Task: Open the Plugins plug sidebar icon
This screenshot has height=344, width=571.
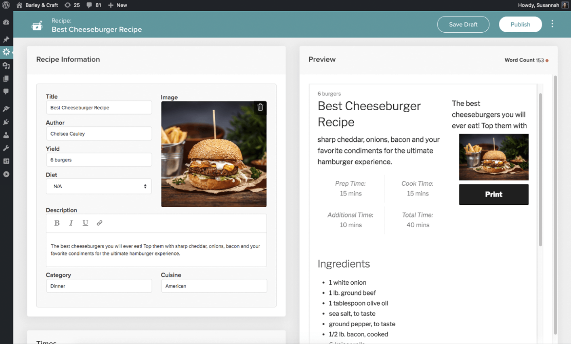Action: [6, 122]
